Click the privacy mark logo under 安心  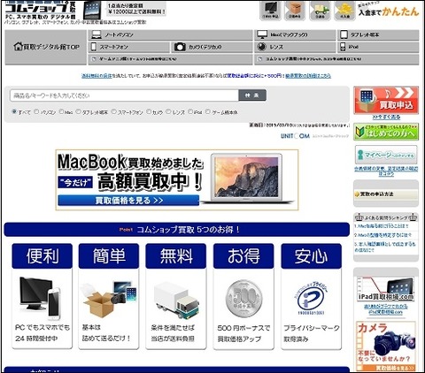311,298
